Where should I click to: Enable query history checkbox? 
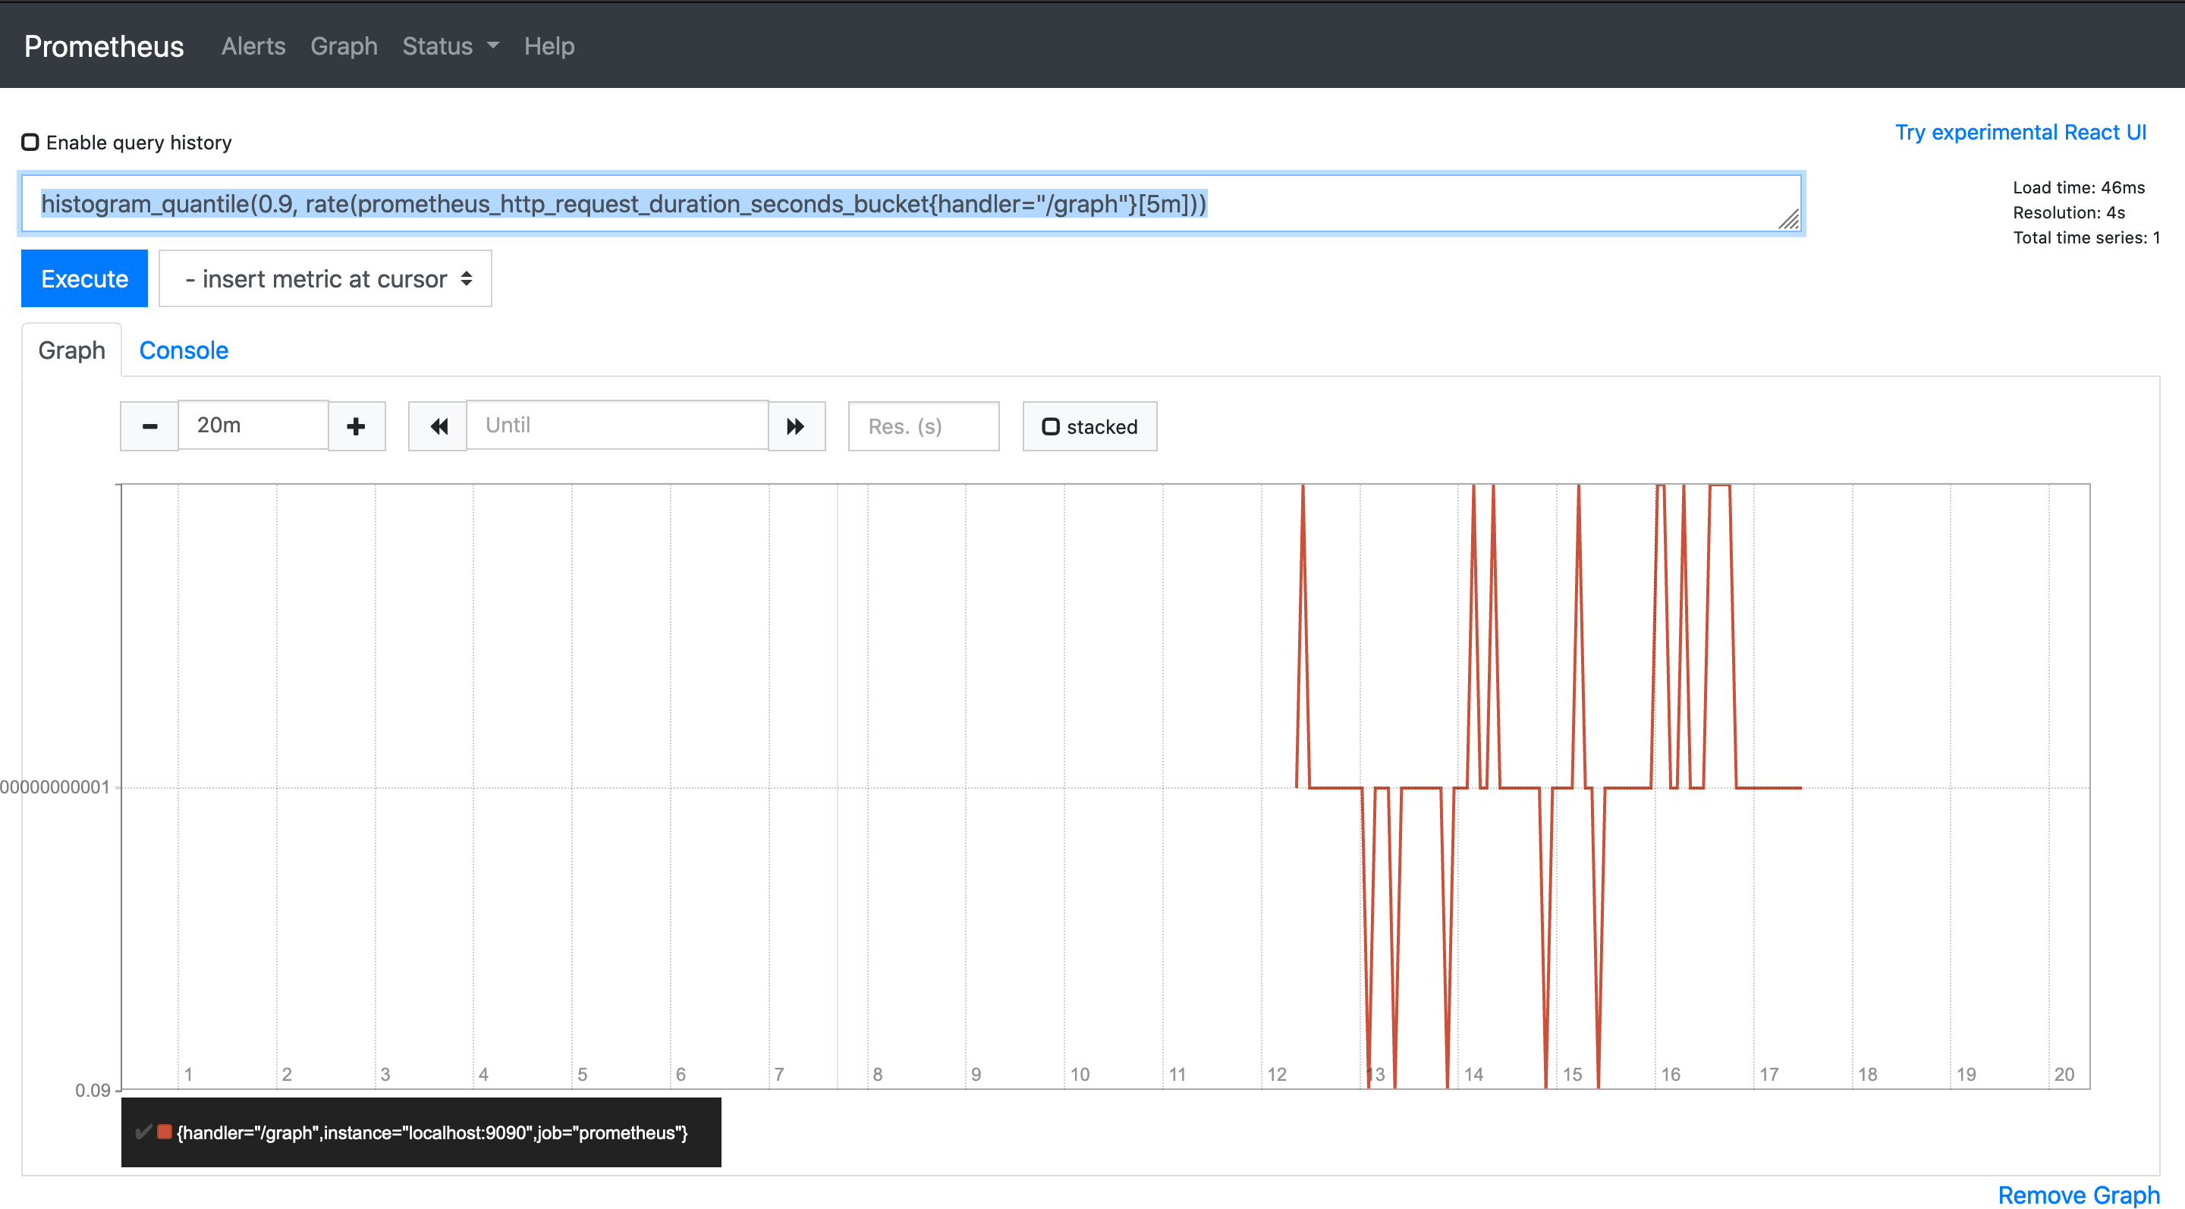[x=30, y=142]
